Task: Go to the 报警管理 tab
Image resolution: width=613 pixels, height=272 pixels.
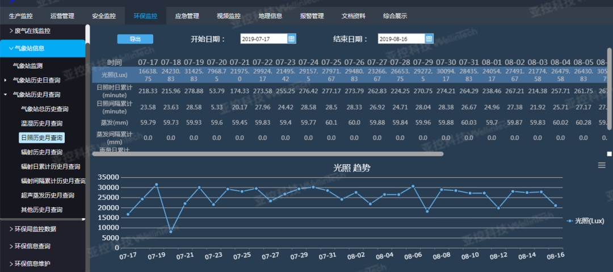Action: 312,16
